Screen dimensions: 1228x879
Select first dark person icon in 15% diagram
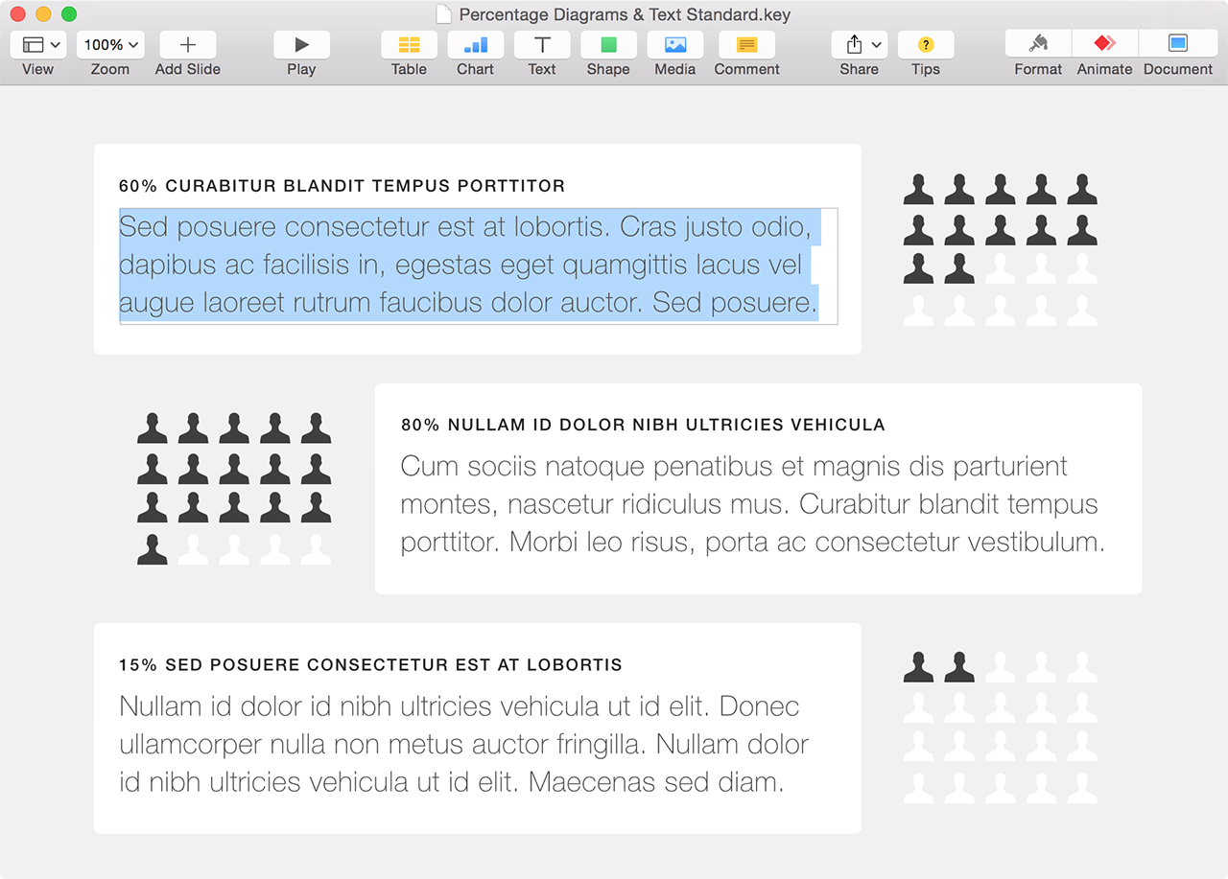918,667
